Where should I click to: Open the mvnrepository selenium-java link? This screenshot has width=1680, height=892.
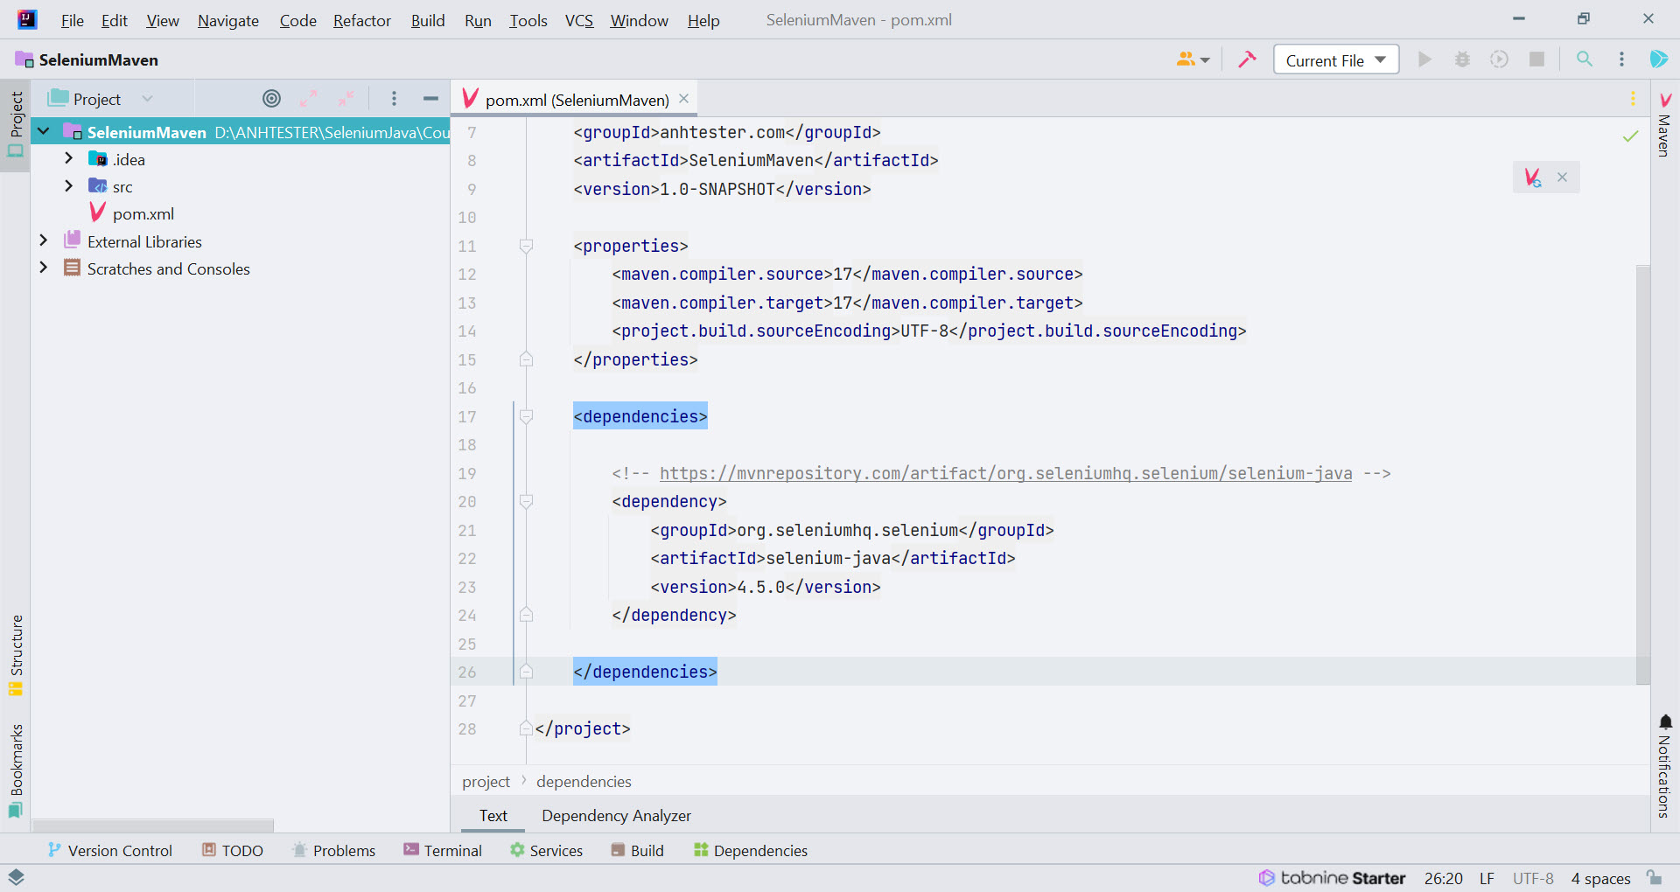coord(1005,473)
